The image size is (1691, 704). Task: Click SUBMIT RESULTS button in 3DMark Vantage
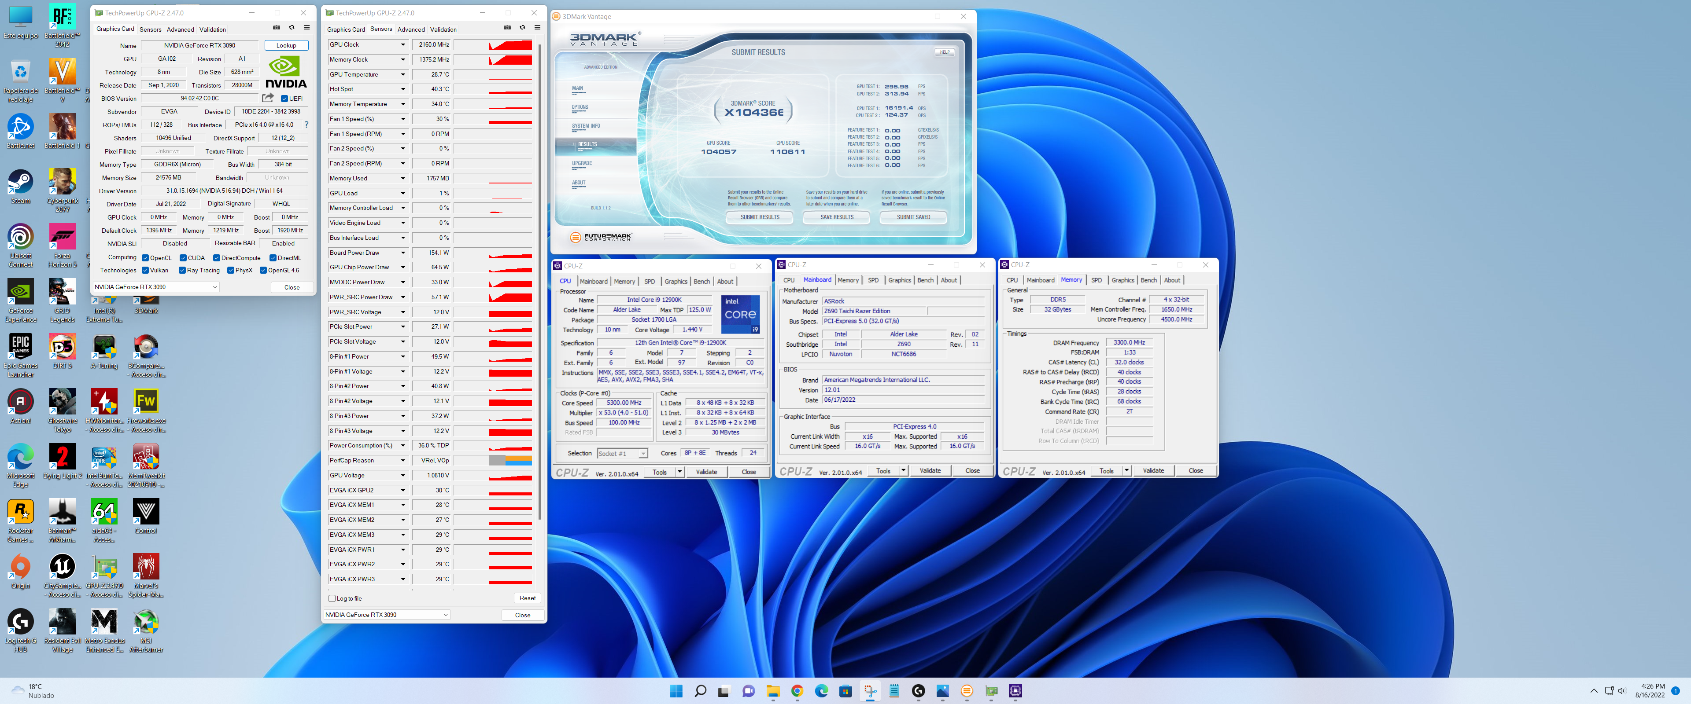(760, 217)
